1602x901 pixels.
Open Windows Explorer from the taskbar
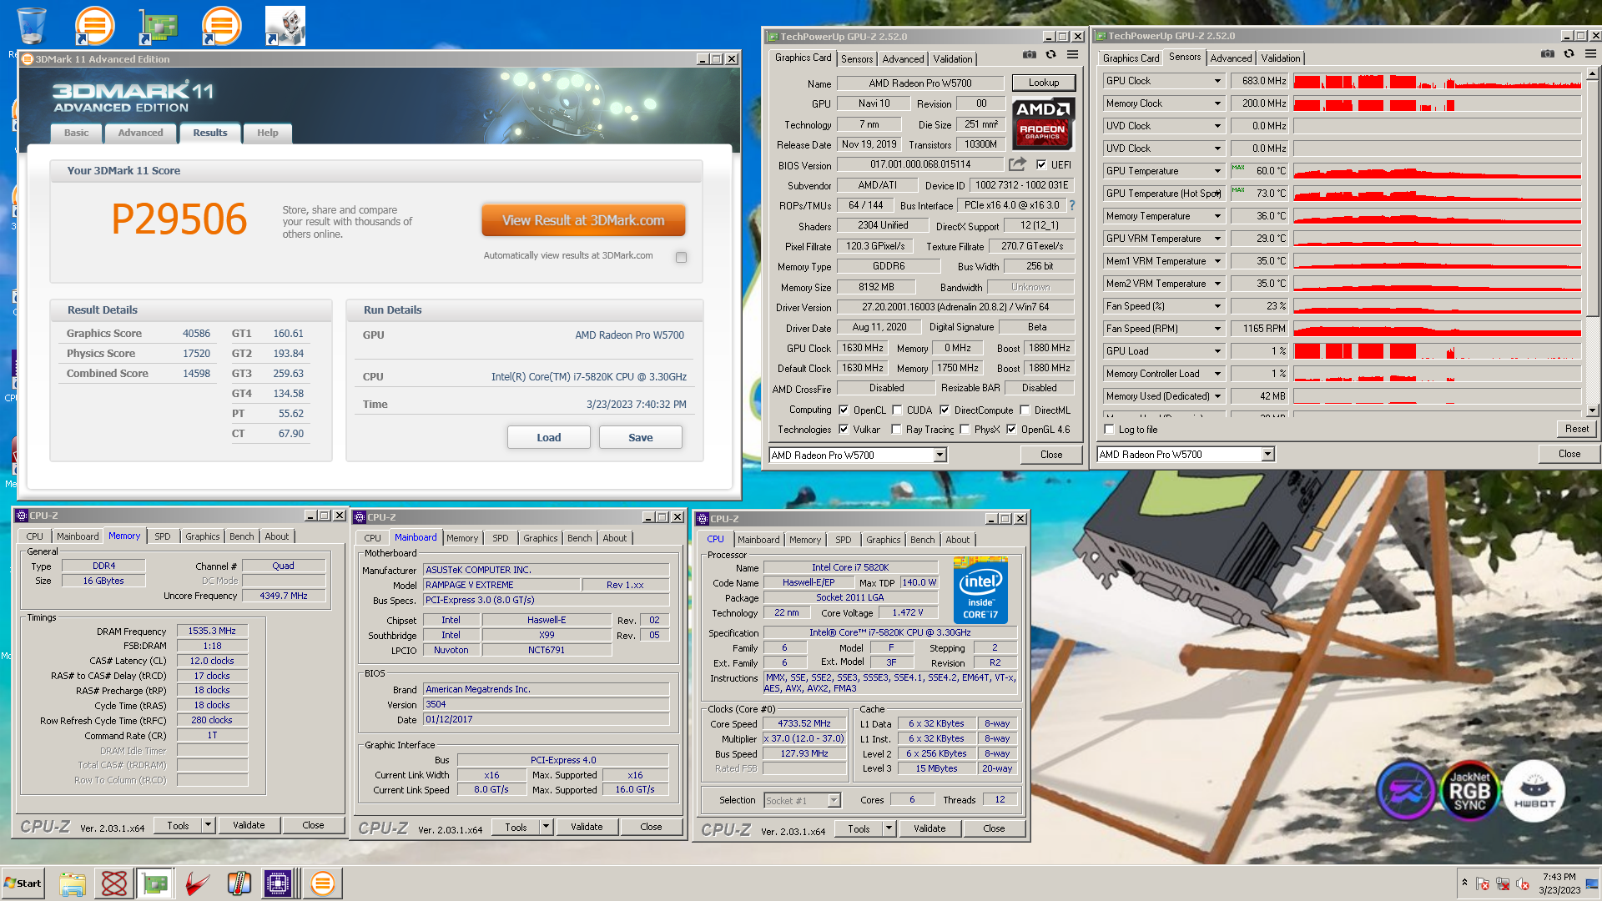pos(73,883)
